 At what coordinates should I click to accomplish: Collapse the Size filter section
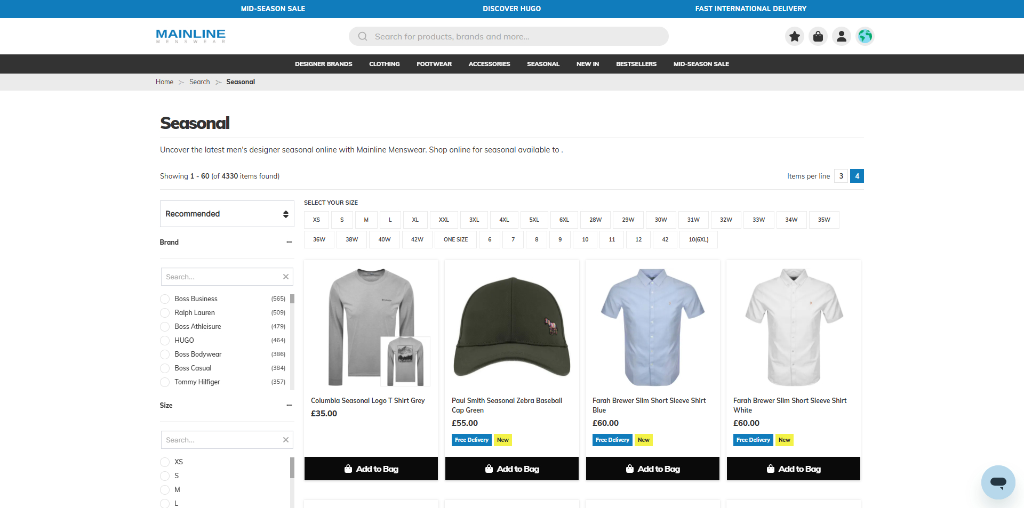pyautogui.click(x=289, y=405)
